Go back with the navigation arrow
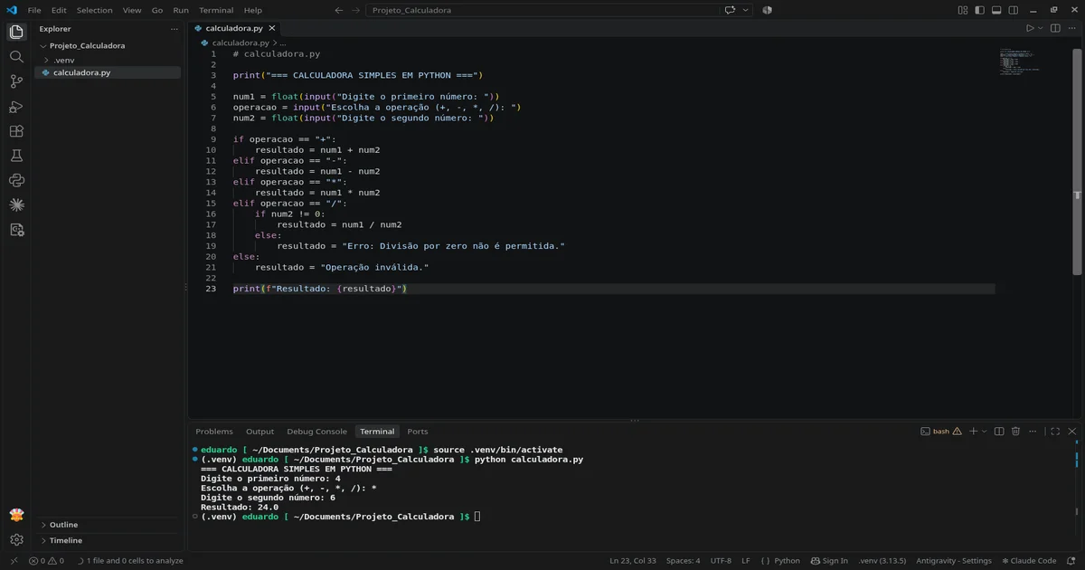1085x570 pixels. (x=339, y=10)
